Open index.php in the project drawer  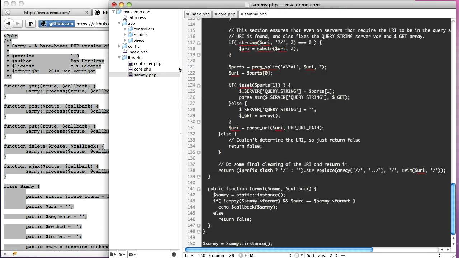click(x=138, y=52)
